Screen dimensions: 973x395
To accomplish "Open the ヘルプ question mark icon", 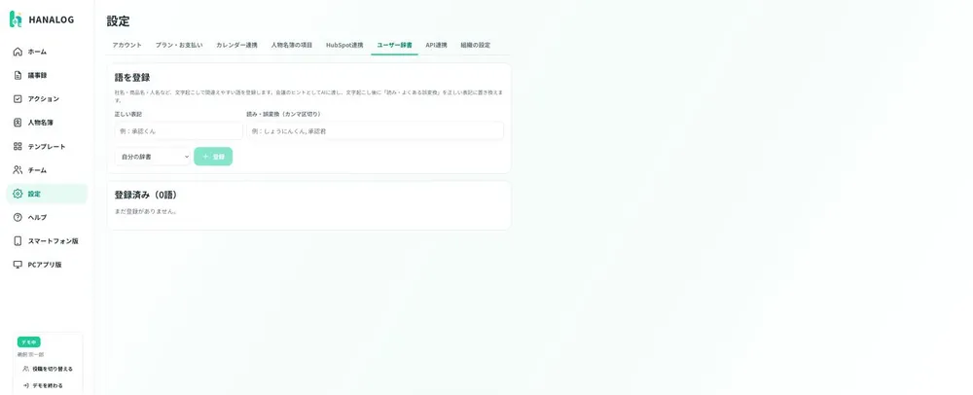I will (x=18, y=217).
